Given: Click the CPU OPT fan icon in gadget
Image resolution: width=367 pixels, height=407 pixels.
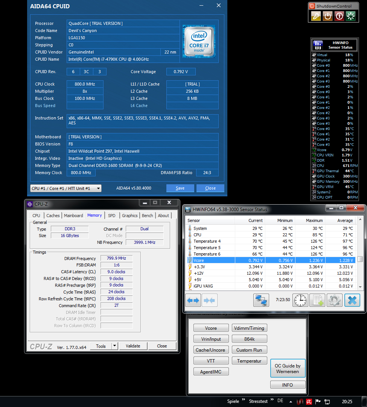Looking at the screenshot, I should coord(314,197).
